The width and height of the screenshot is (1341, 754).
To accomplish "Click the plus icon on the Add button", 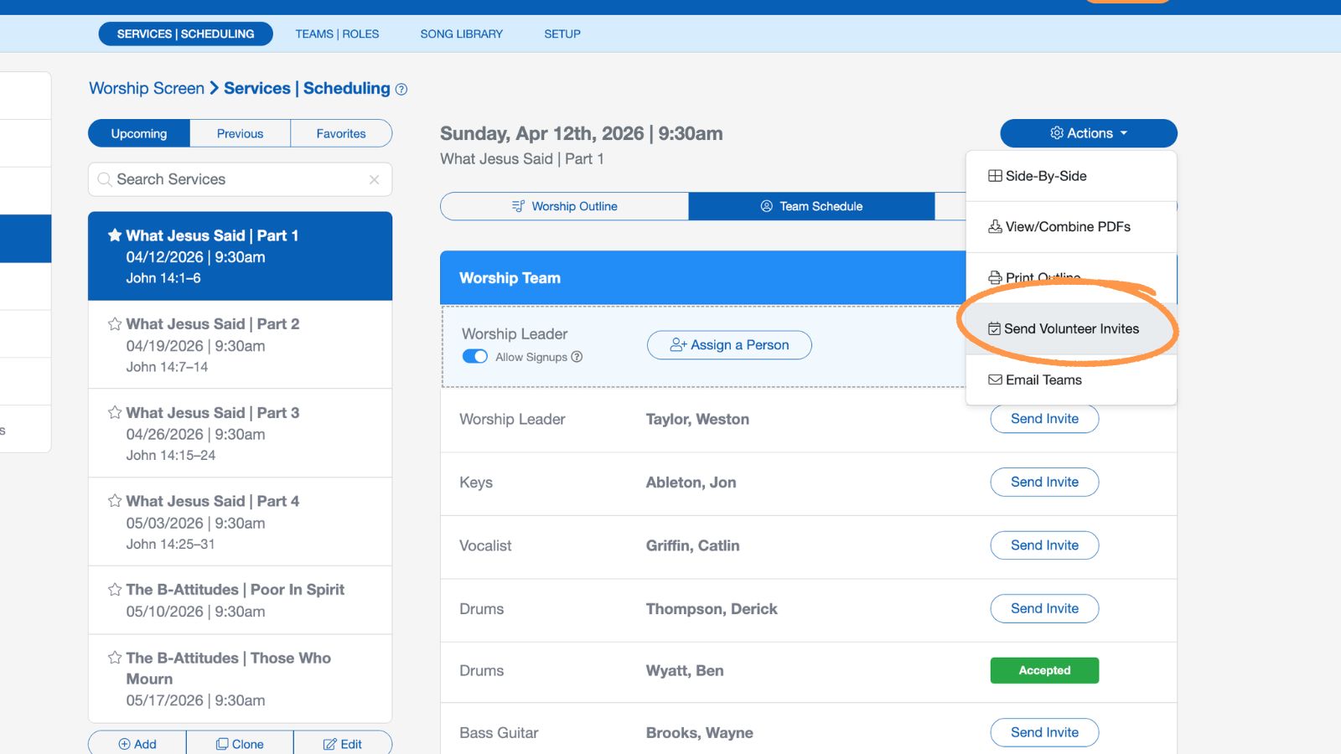I will coord(124,743).
